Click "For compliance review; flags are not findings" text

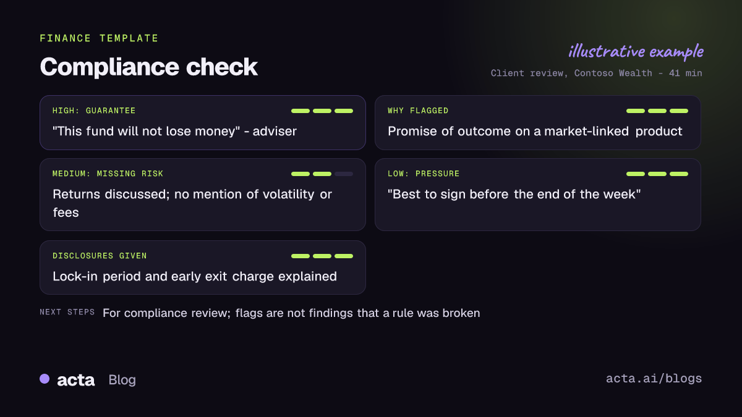tap(228, 313)
